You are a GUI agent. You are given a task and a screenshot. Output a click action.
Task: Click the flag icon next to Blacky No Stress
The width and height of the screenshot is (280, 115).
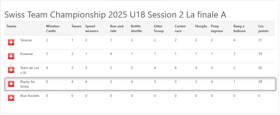coord(11,84)
